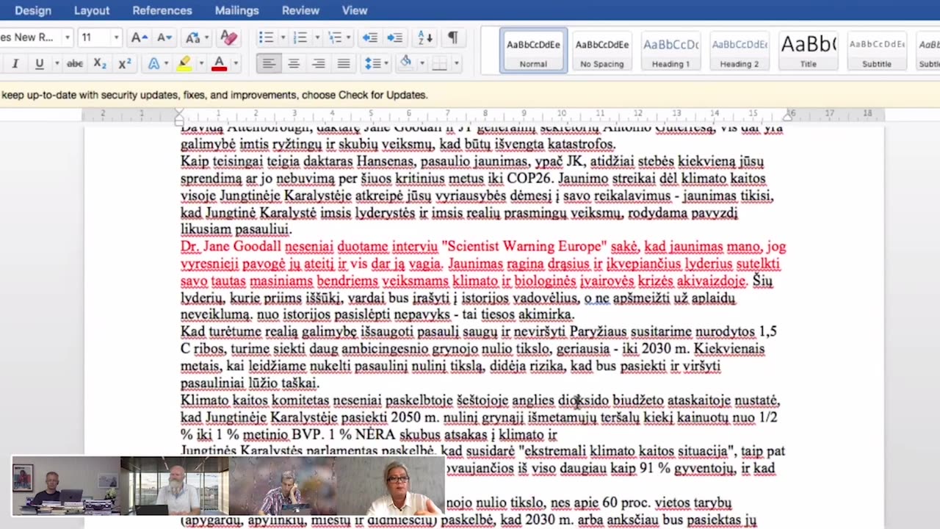Open the View ribbon tab
The image size is (940, 529).
(x=355, y=10)
